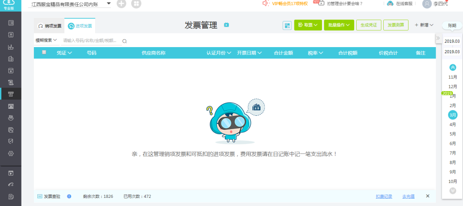
Task: Select the 进项发票 tab
Action: tap(80, 26)
